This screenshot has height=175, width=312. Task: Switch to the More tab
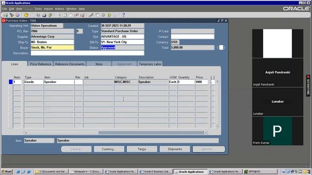click(98, 64)
